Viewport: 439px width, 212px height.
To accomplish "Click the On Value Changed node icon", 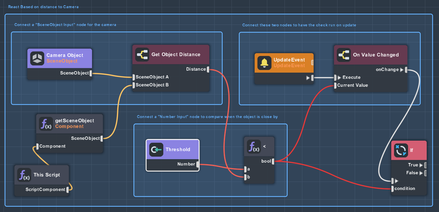I will point(344,55).
